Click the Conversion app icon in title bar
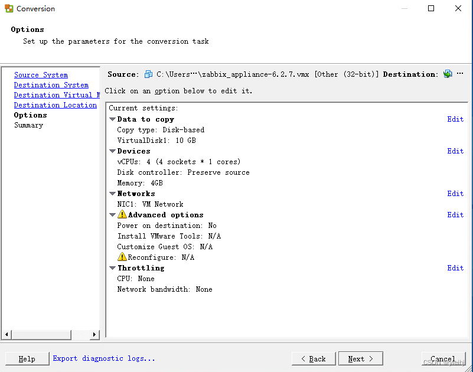Viewport: 473px width, 372px height. [9, 8]
